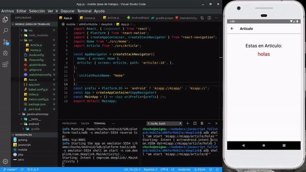Open the Selección menu
This screenshot has height=172, width=306.
[37, 11]
